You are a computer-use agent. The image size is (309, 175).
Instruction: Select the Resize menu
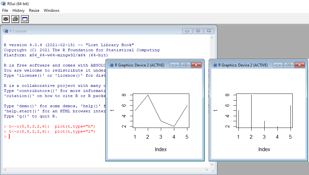34,10
